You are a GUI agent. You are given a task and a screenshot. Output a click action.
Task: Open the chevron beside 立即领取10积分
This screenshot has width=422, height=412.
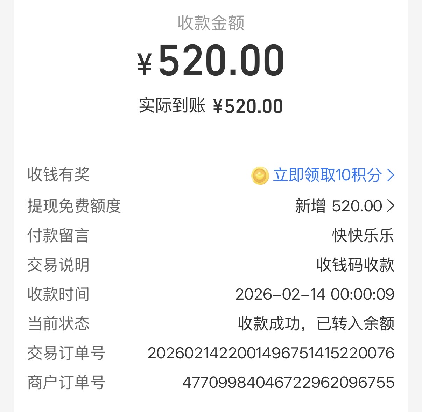[391, 175]
